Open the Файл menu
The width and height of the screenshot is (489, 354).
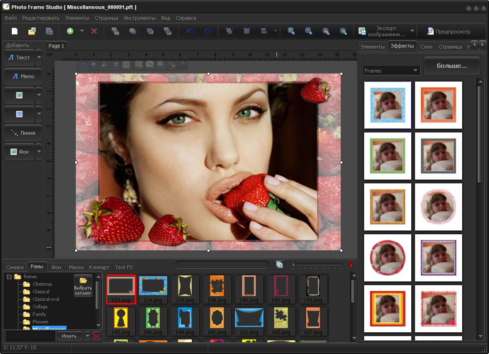[11, 18]
